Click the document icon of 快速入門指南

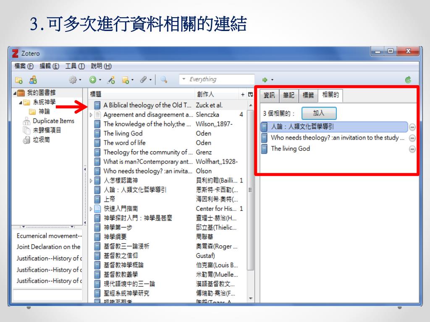[97, 209]
